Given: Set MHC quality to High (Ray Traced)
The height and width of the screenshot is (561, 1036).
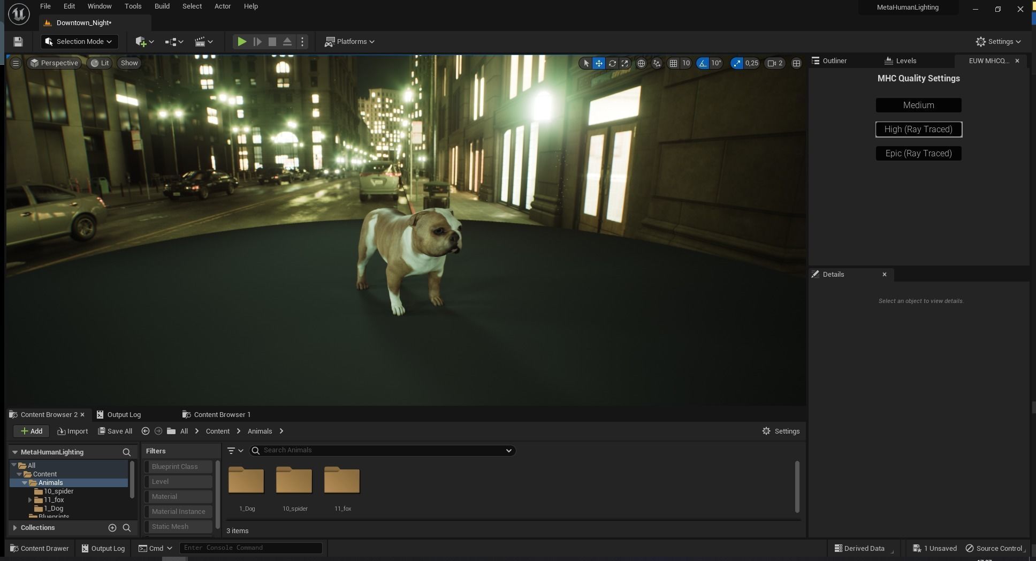Looking at the screenshot, I should point(919,130).
